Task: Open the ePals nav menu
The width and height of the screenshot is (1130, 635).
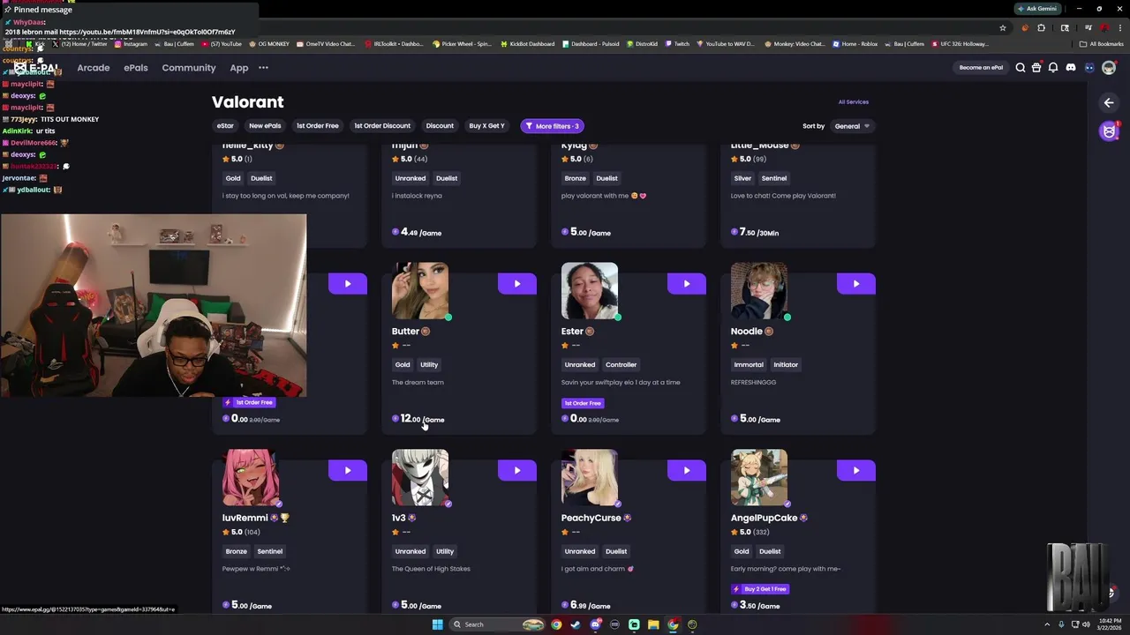Action: click(136, 68)
